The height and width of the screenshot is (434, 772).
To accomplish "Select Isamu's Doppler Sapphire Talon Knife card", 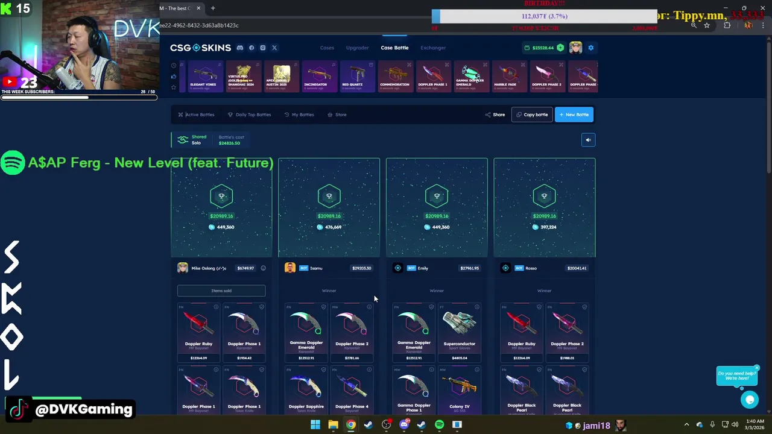I will point(306,390).
